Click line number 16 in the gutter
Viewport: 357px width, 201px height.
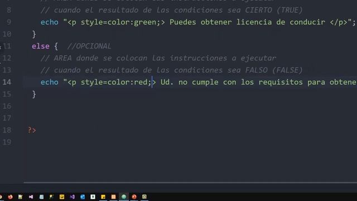7,106
